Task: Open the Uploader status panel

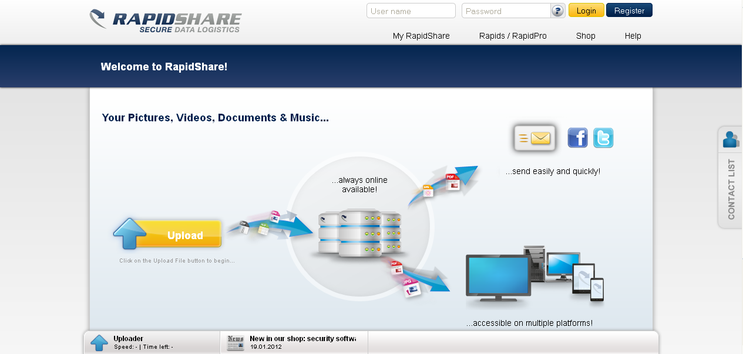Action: point(152,342)
